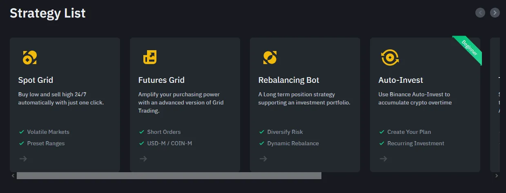506x193 pixels.
Task: Click the Strategy List heading
Action: click(x=48, y=13)
